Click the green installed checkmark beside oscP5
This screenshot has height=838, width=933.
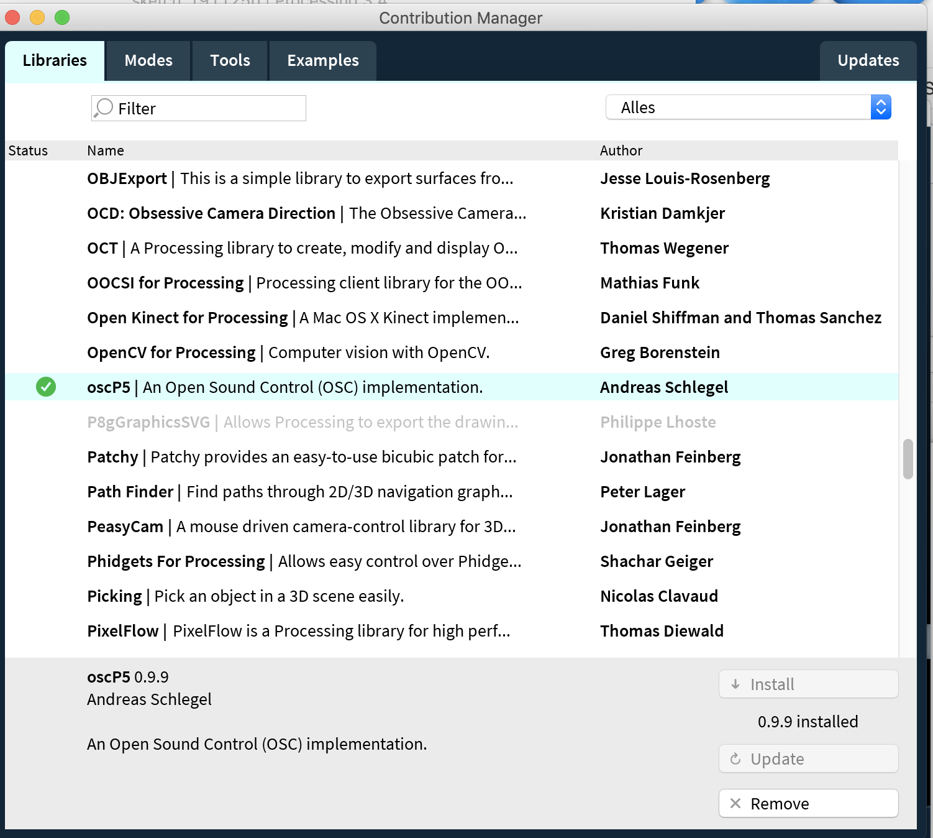point(46,387)
